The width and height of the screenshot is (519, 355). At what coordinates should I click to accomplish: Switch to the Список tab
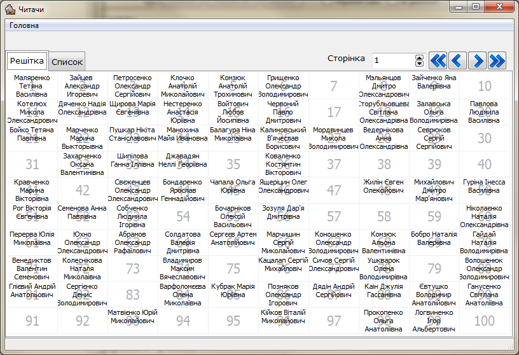click(x=67, y=62)
